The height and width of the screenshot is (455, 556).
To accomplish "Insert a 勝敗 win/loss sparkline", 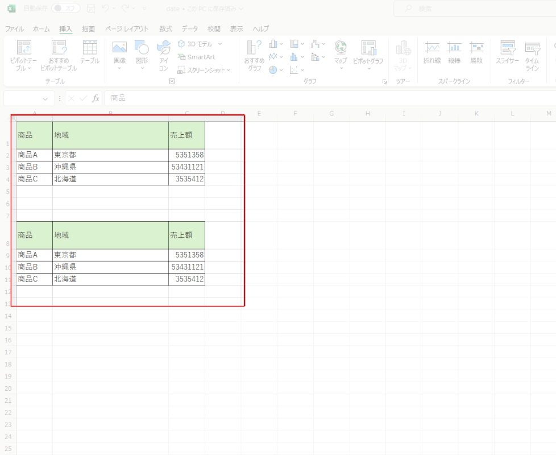I will click(476, 52).
